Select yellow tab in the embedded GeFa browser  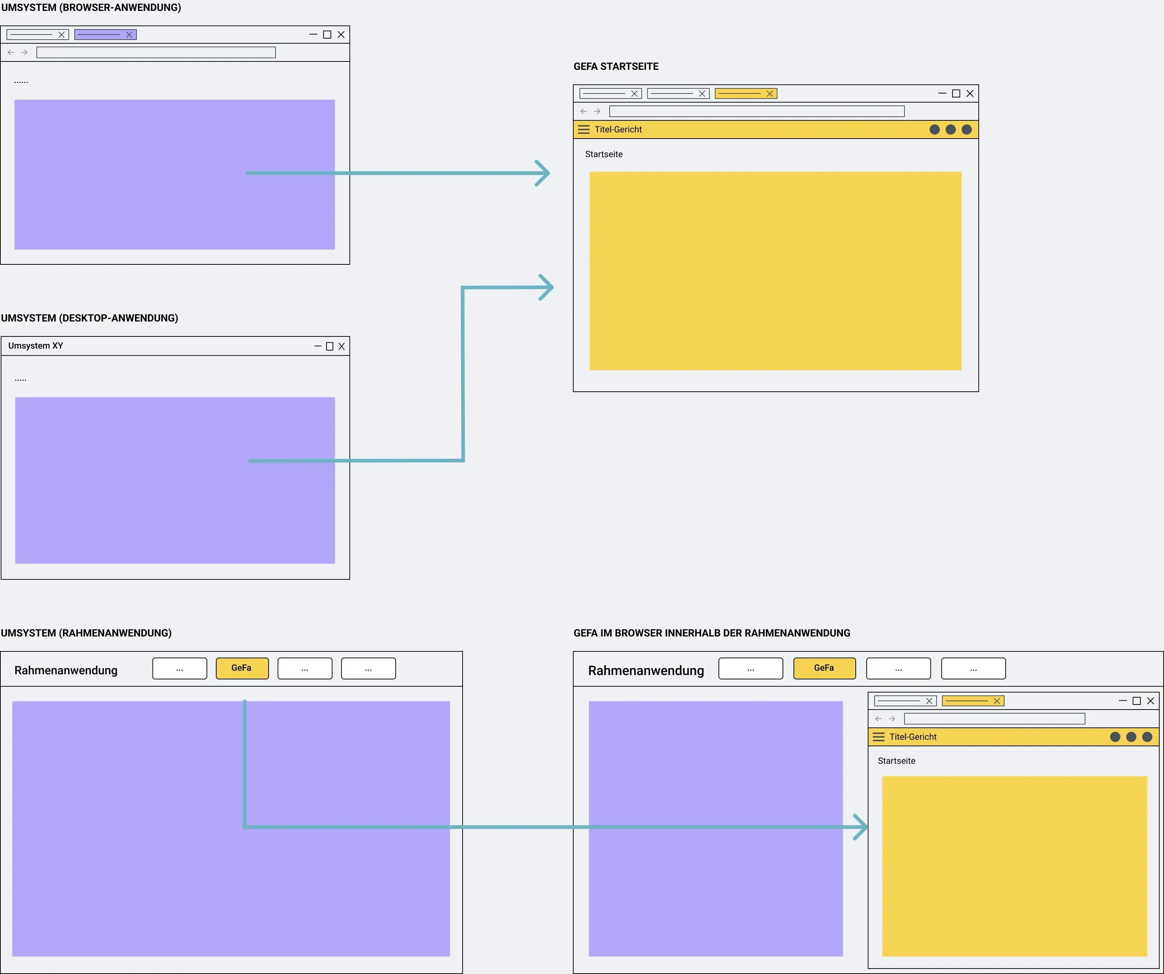[x=973, y=701]
